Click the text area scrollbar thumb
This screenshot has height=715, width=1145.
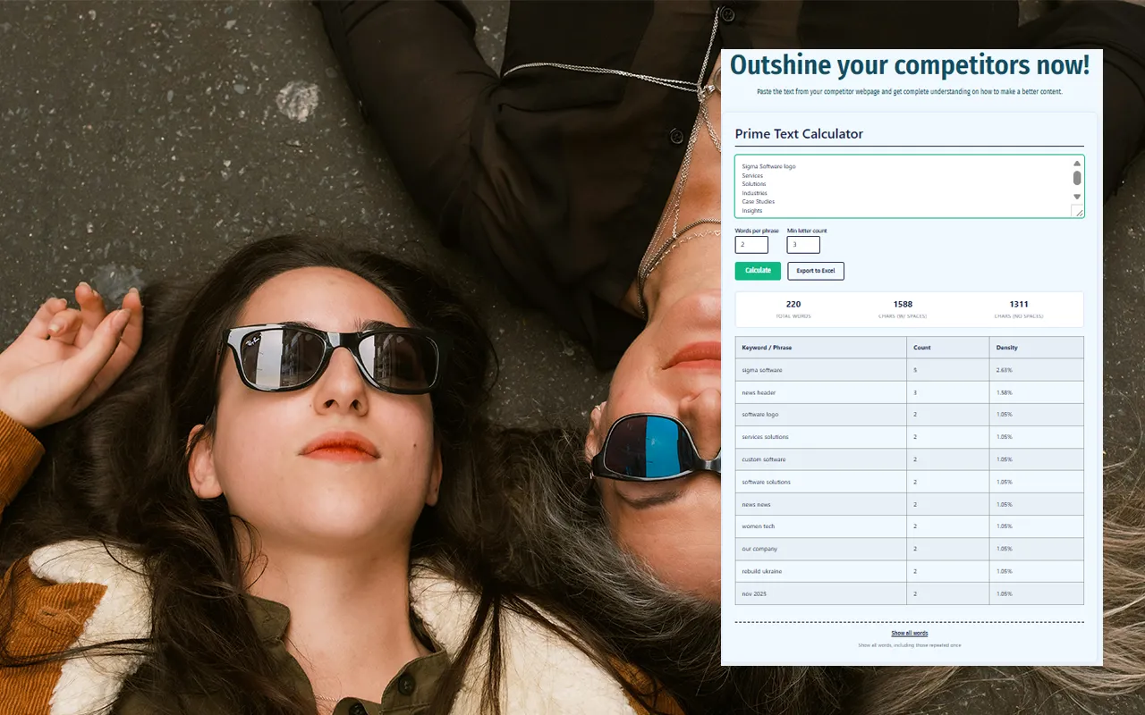1077,178
